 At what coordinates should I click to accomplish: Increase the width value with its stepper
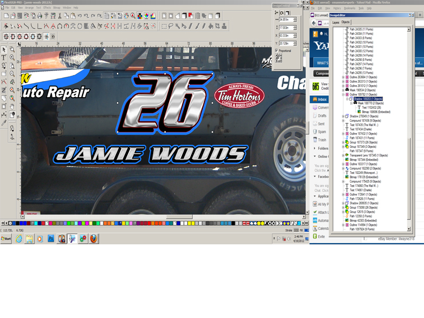(x=295, y=19)
